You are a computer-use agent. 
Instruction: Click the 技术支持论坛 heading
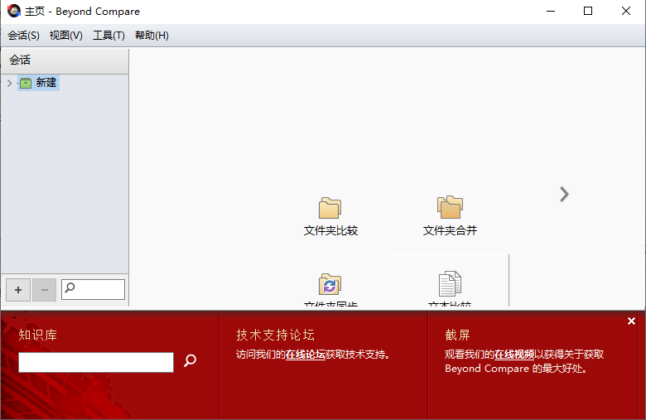[x=276, y=336]
